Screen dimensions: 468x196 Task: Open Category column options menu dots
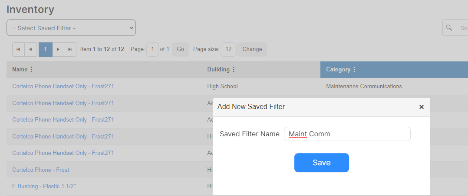coord(354,70)
